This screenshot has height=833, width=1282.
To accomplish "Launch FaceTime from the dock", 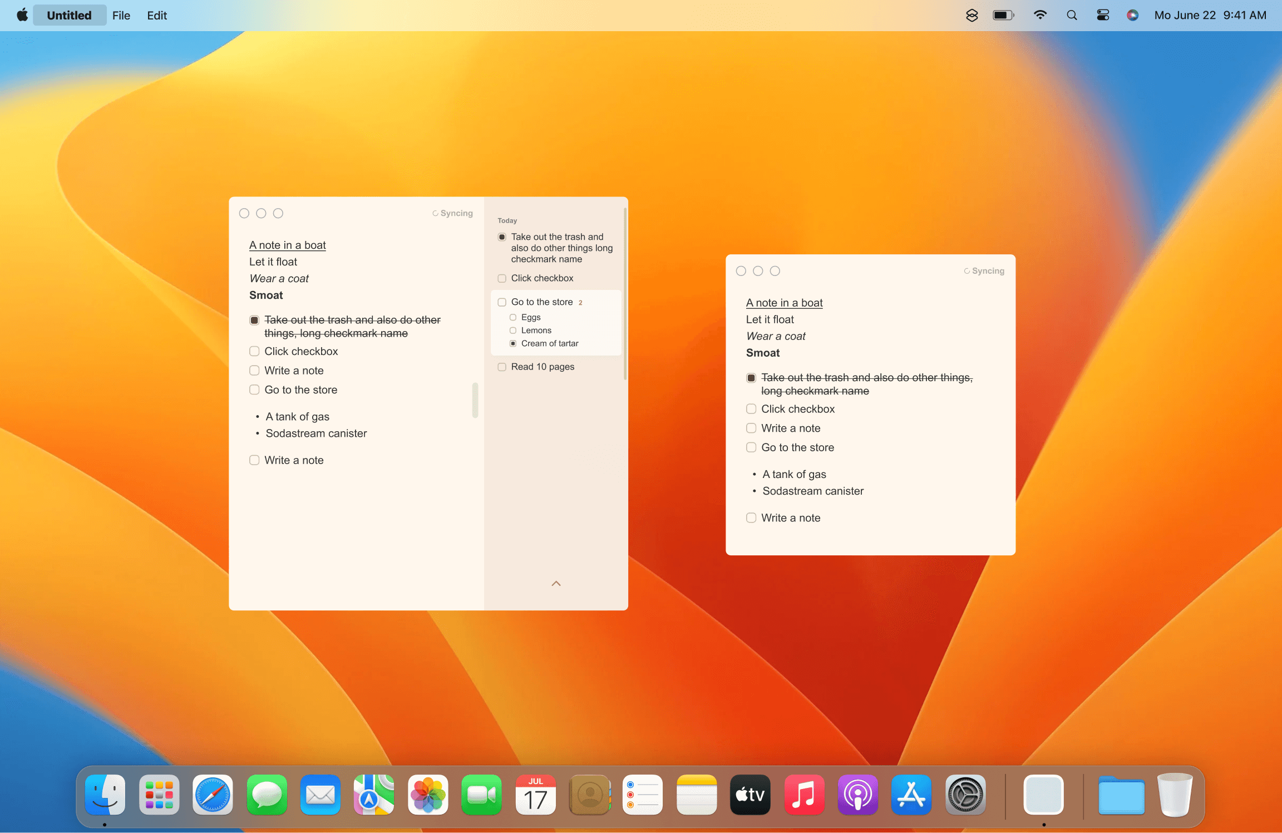I will click(x=481, y=795).
